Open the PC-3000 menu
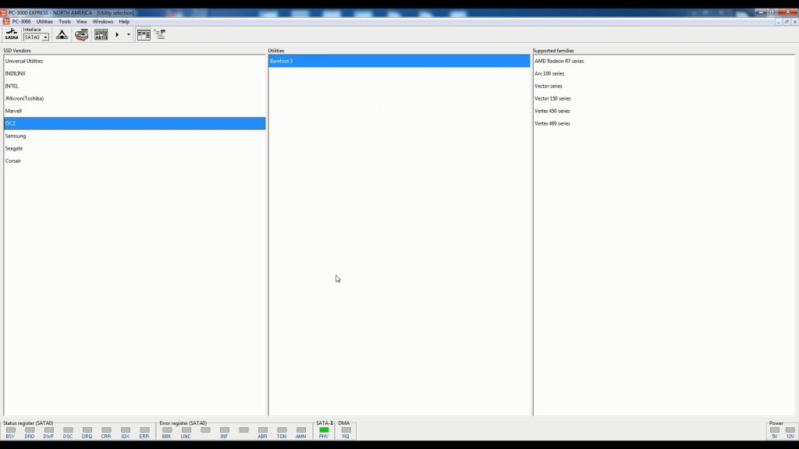The image size is (799, 449). 21,22
